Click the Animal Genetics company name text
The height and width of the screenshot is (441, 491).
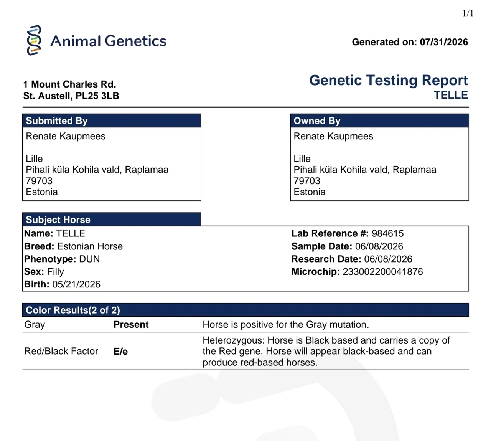[108, 41]
